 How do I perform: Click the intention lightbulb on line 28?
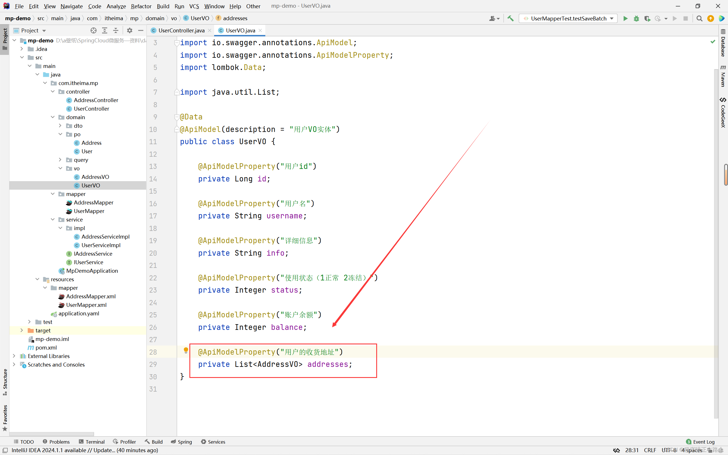click(x=186, y=350)
